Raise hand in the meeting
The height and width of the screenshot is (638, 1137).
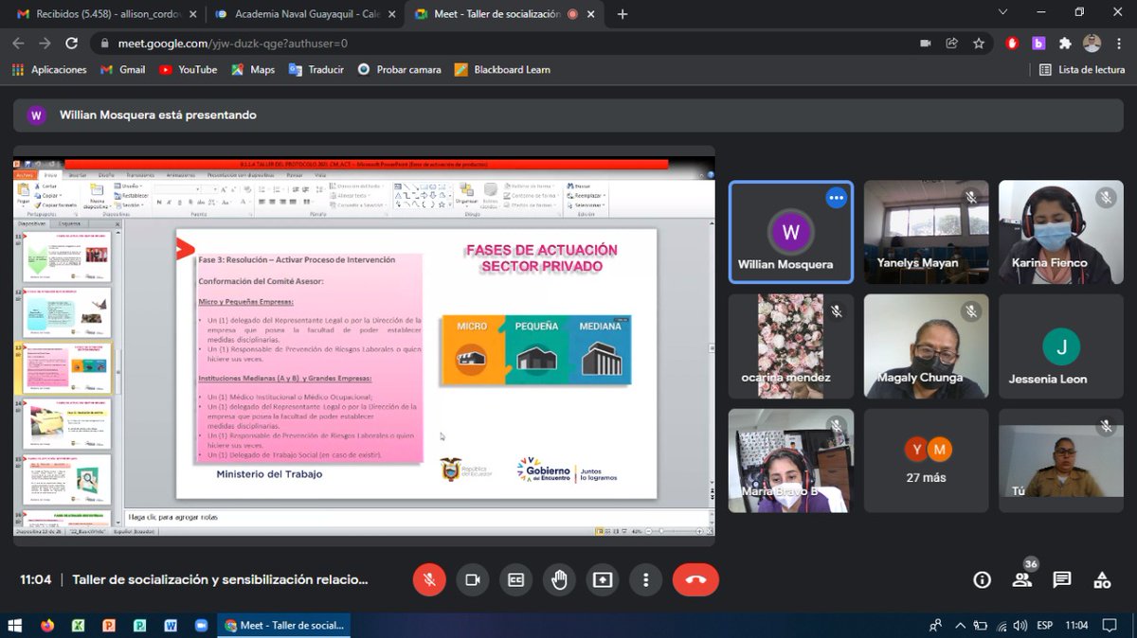coord(559,580)
